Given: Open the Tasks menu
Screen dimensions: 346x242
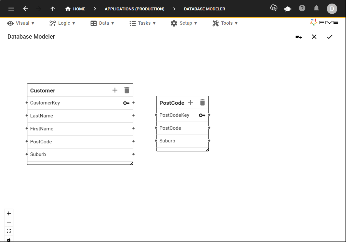Looking at the screenshot, I should [142, 23].
